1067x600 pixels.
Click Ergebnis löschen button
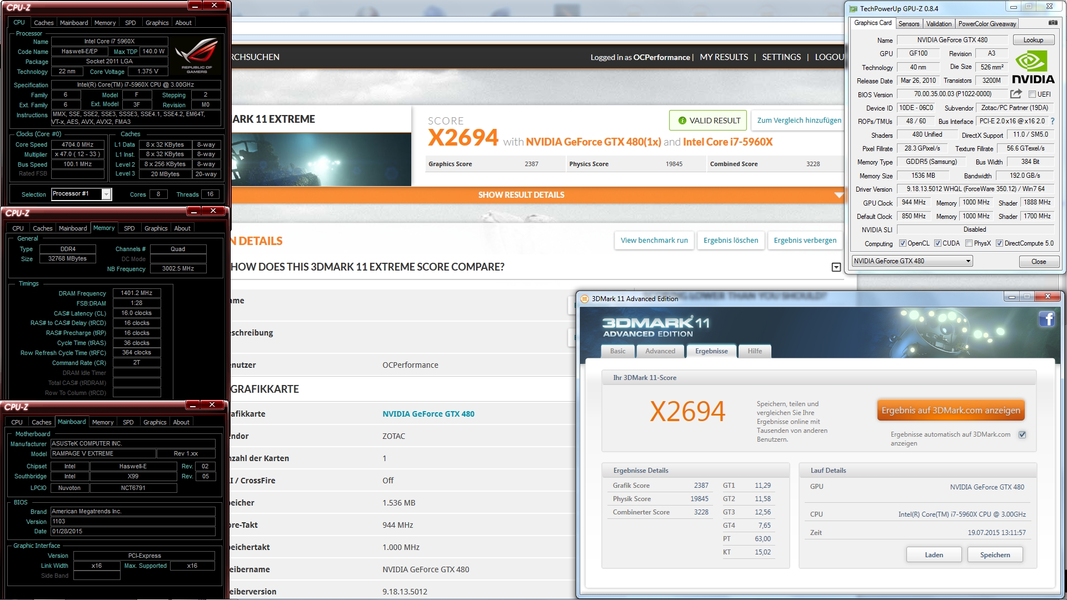(731, 241)
